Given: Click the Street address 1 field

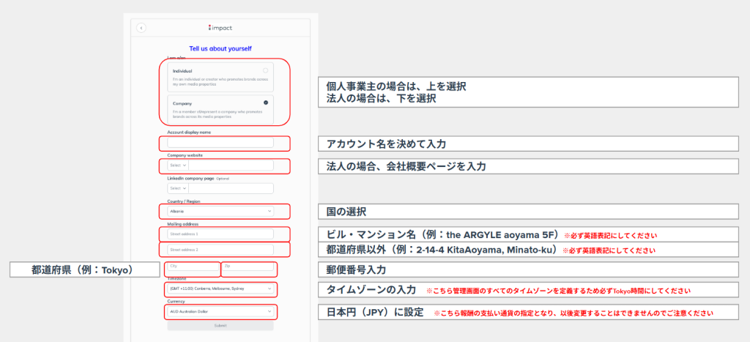Looking at the screenshot, I should pyautogui.click(x=220, y=234).
